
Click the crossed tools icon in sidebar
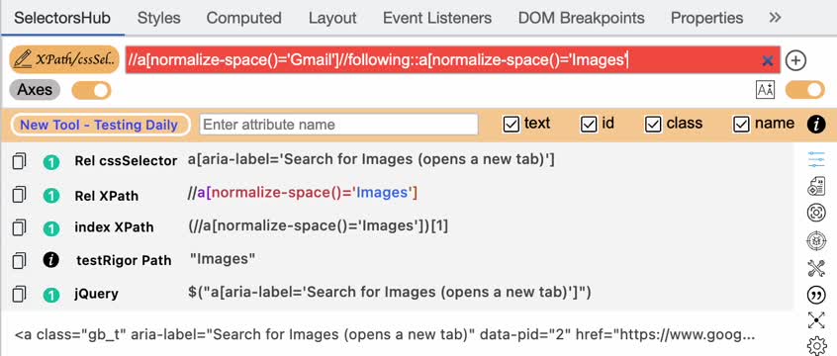[816, 268]
